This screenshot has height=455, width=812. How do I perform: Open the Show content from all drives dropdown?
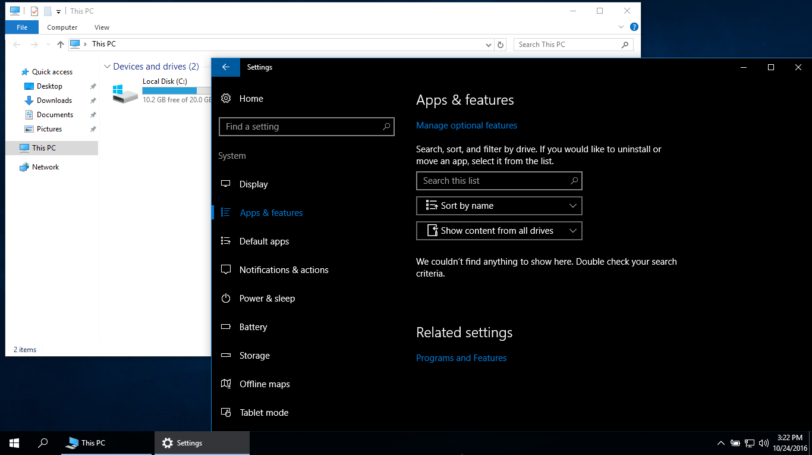tap(499, 230)
